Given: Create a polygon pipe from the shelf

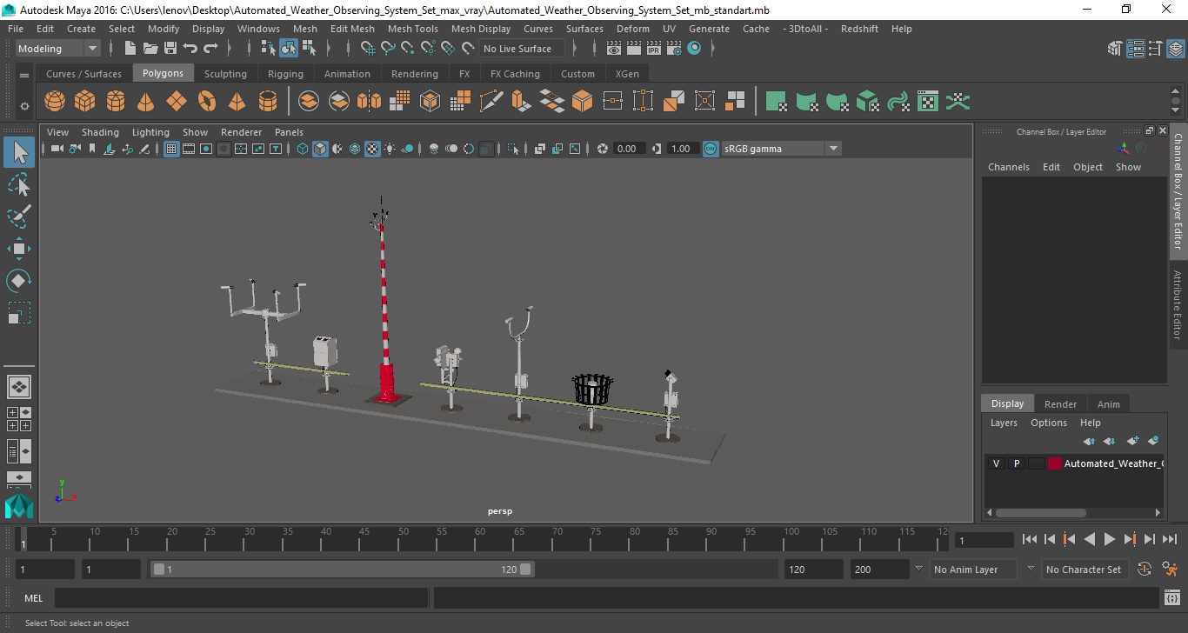Looking at the screenshot, I should pyautogui.click(x=268, y=102).
